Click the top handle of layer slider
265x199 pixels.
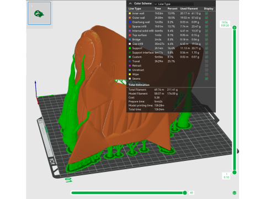(x=234, y=28)
